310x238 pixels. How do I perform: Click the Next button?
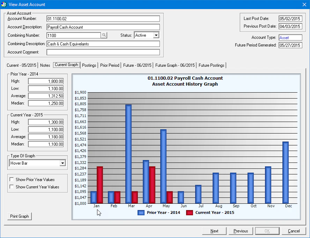tap(214, 231)
